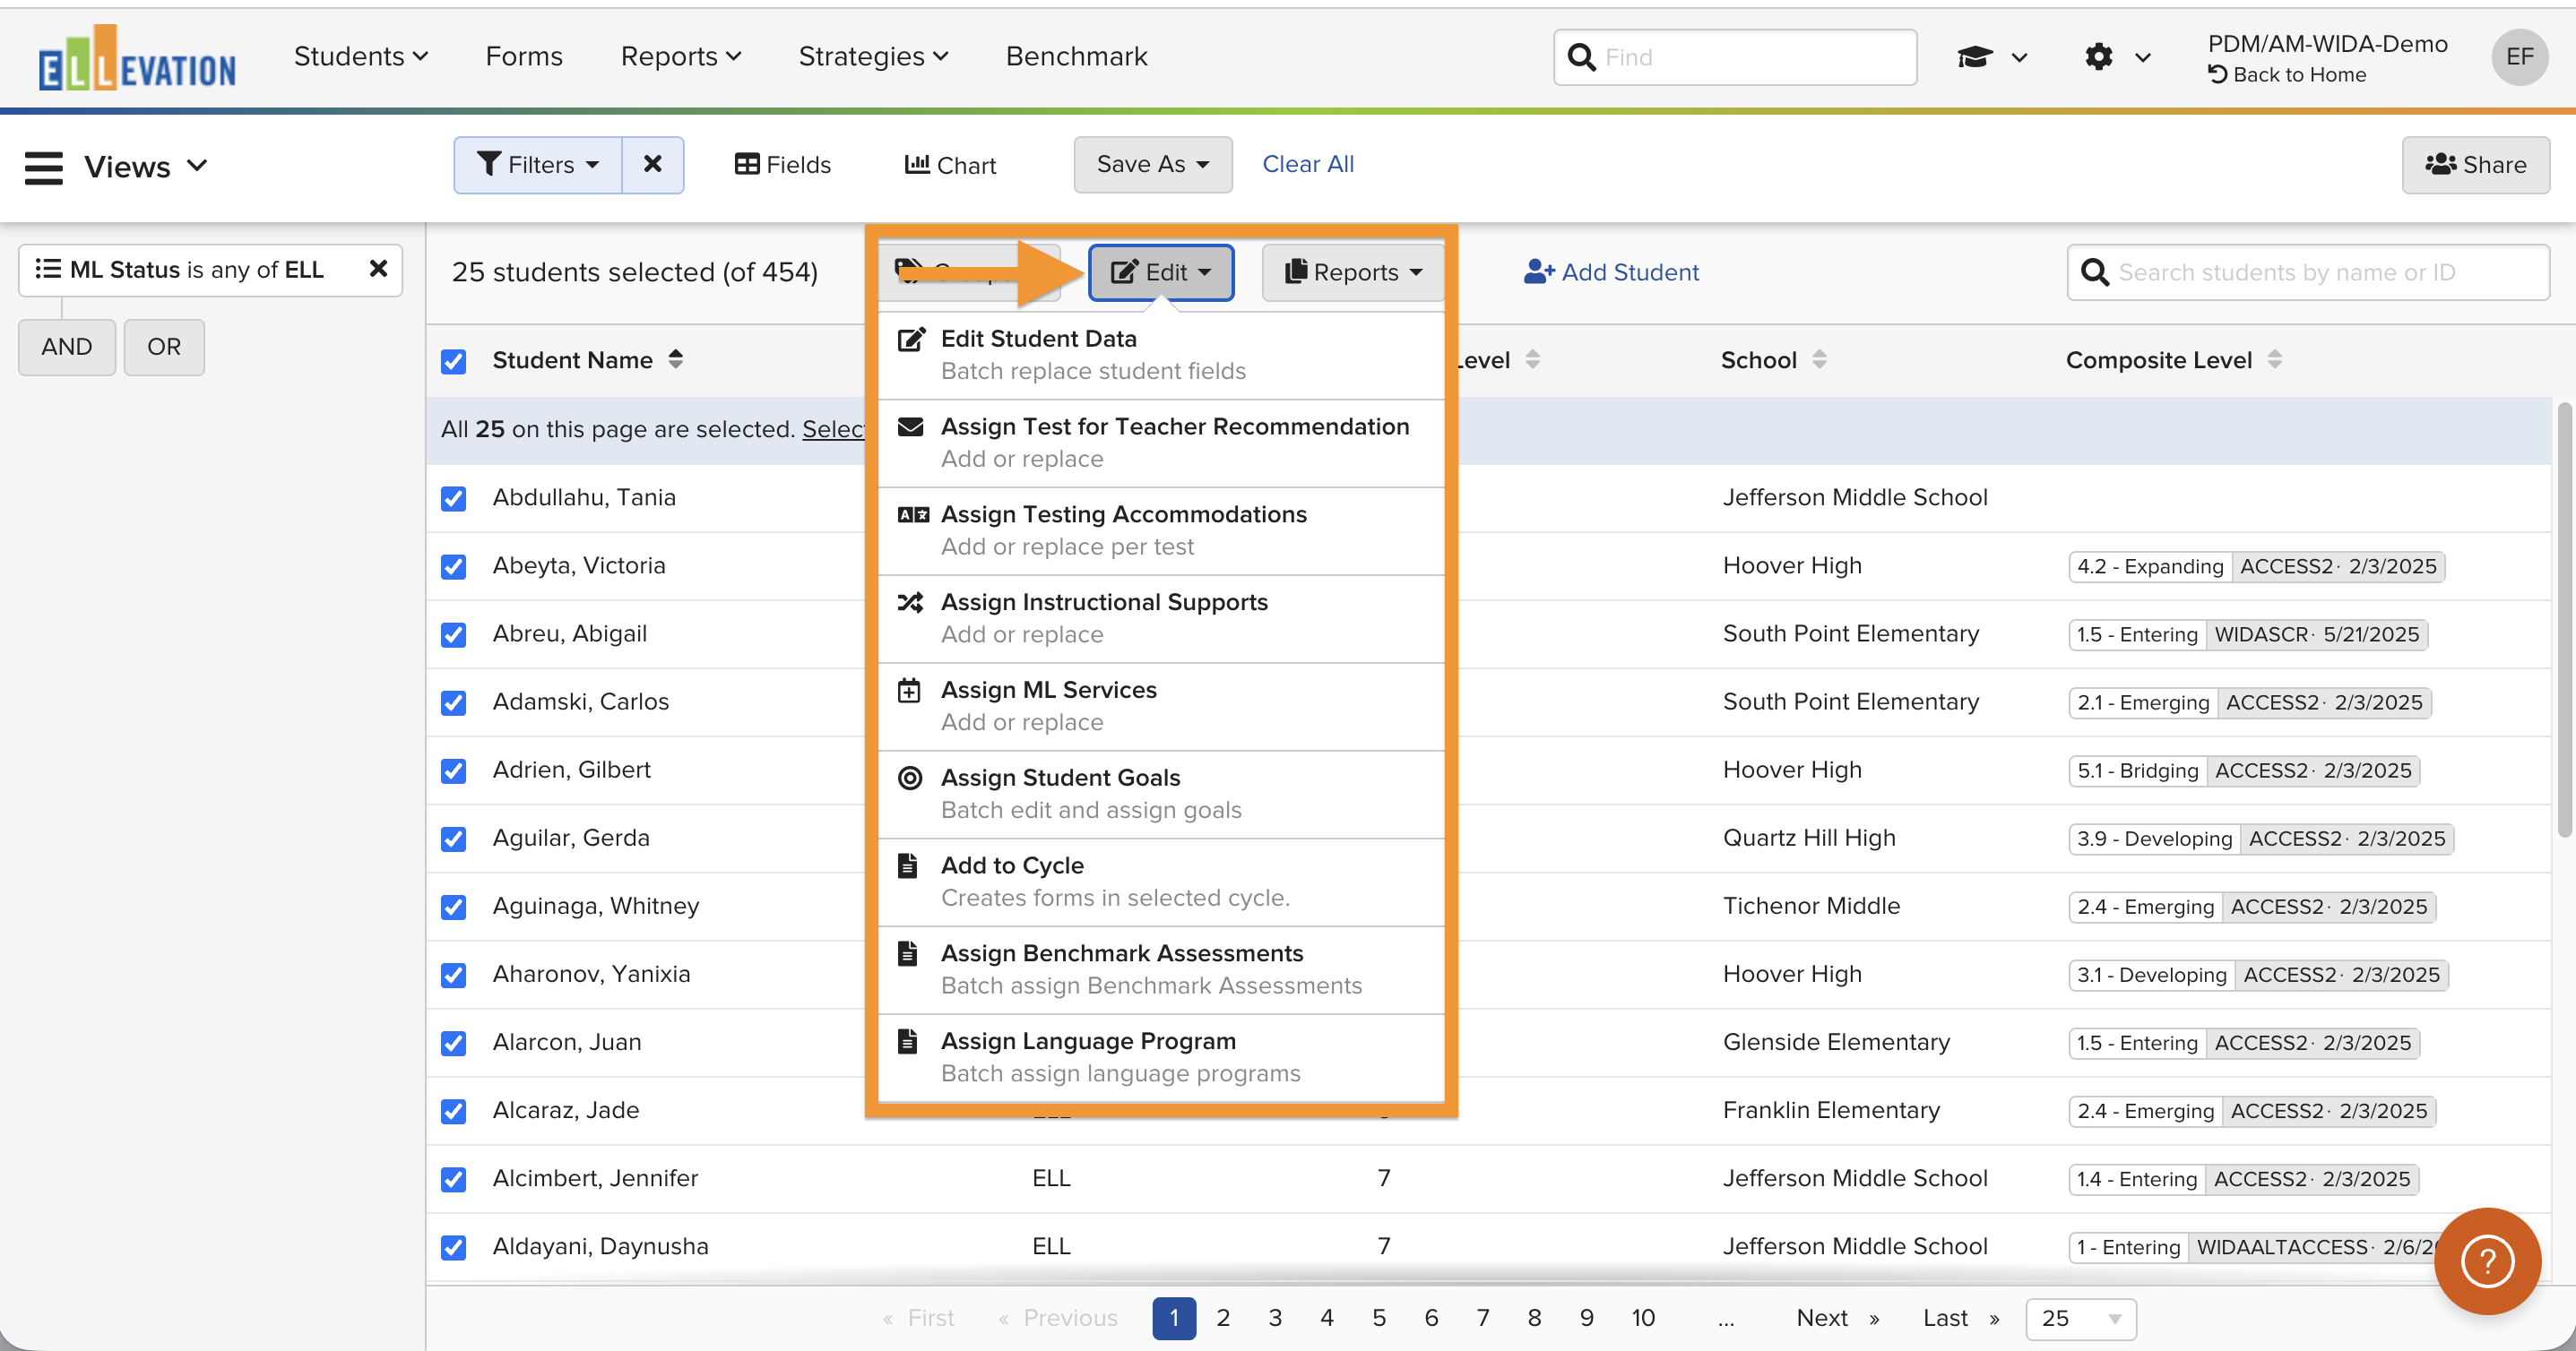Choose Assign Instructional Supports
Image resolution: width=2576 pixels, height=1351 pixels.
click(x=1161, y=618)
